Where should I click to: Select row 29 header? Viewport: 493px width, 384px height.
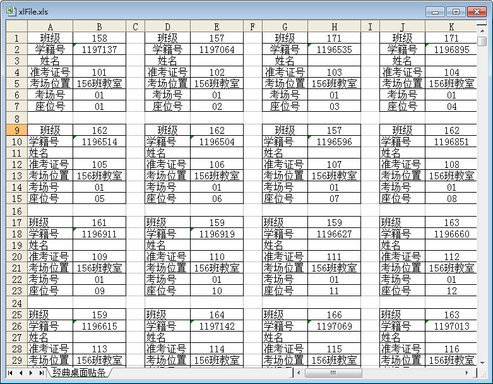[16, 360]
